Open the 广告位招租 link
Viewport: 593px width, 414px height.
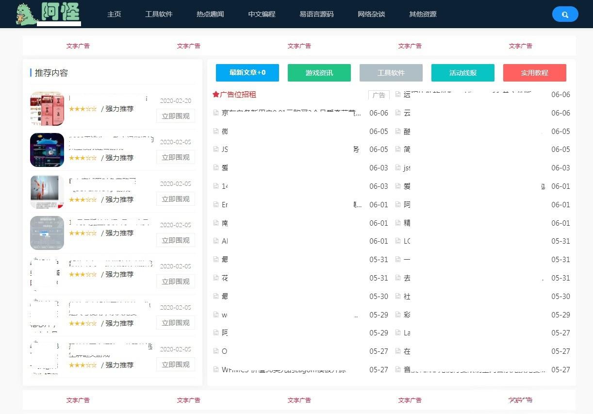point(238,95)
